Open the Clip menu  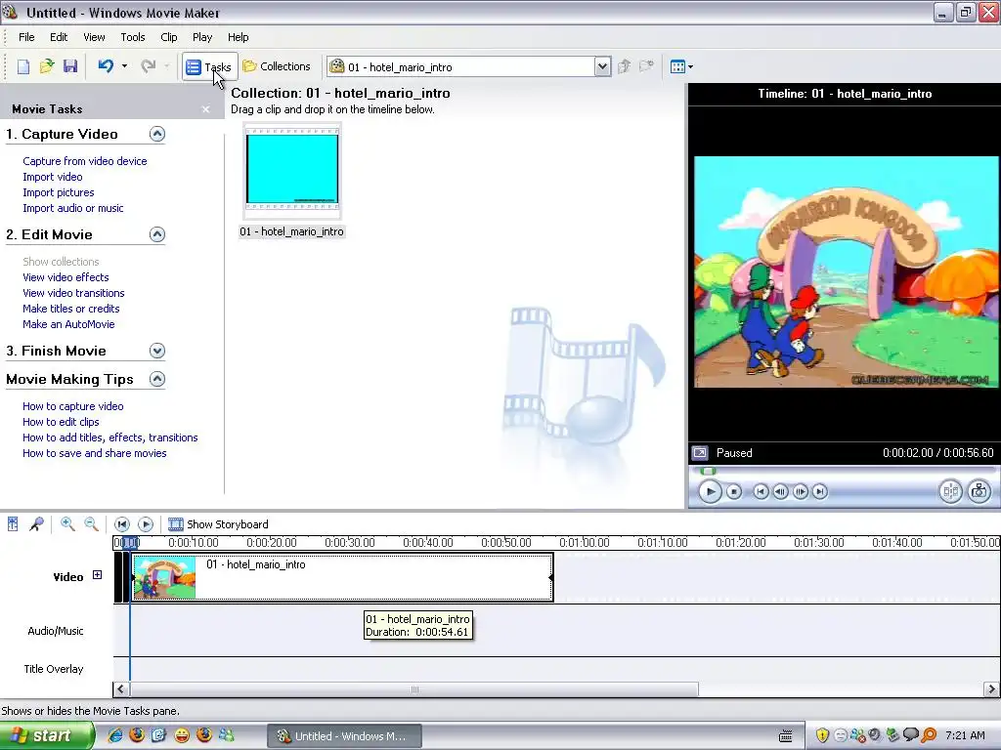tap(168, 37)
